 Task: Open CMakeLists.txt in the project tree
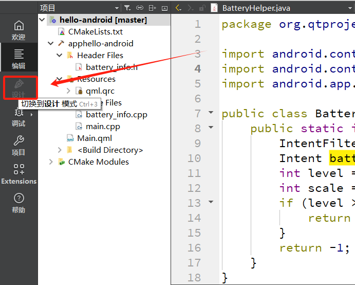click(95, 32)
